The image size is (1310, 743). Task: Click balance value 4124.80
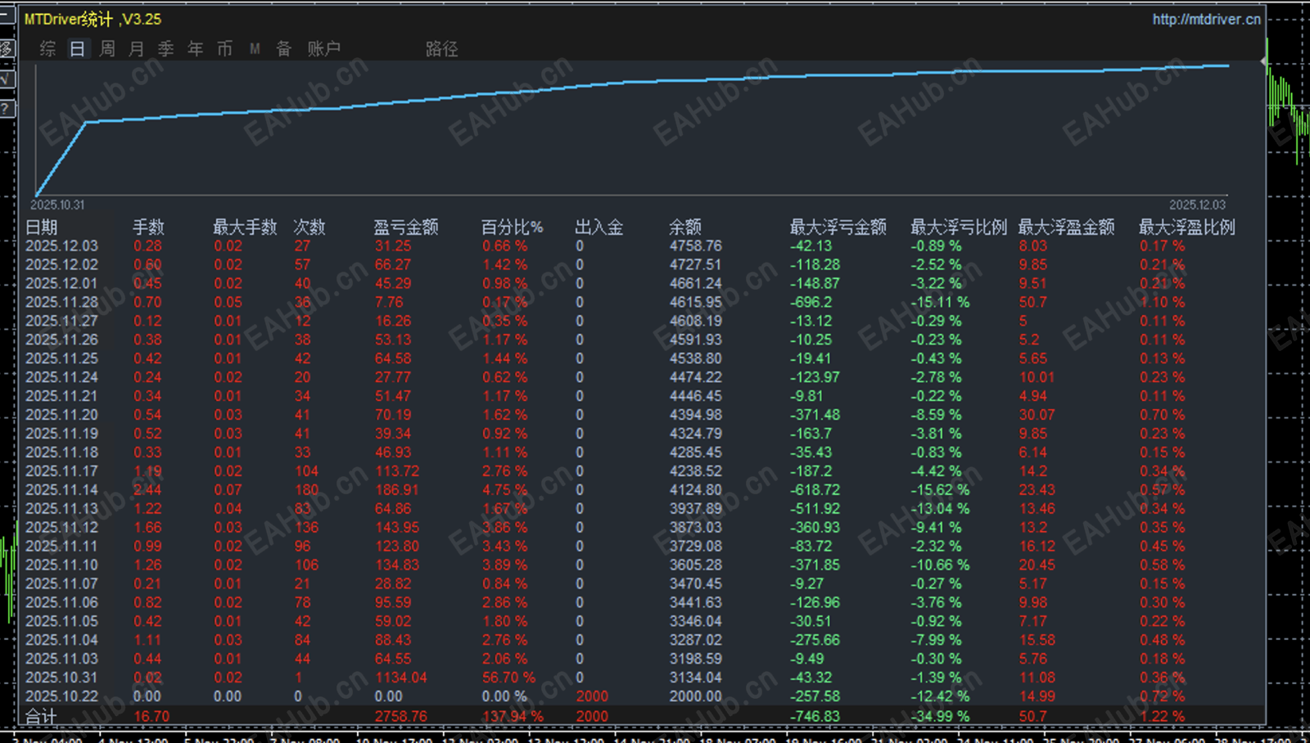696,489
